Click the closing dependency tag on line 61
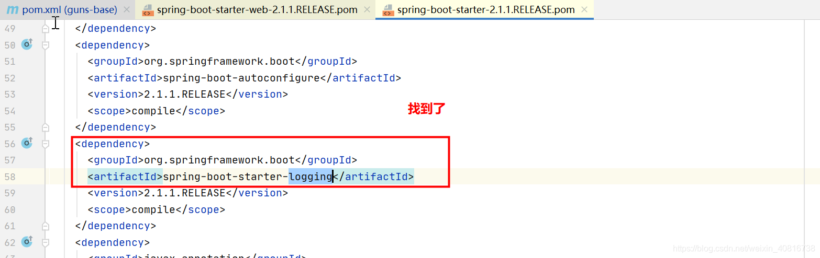The image size is (820, 258). tap(116, 226)
